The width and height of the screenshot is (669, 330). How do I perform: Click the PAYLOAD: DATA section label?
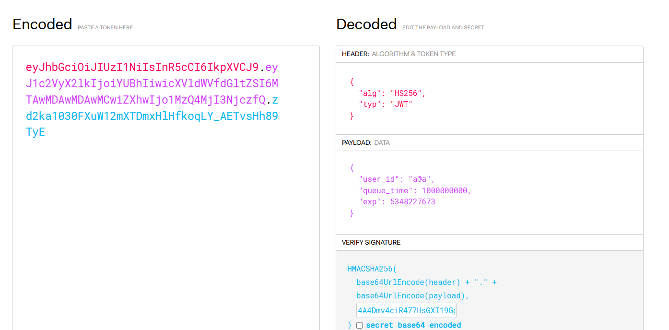coord(365,143)
